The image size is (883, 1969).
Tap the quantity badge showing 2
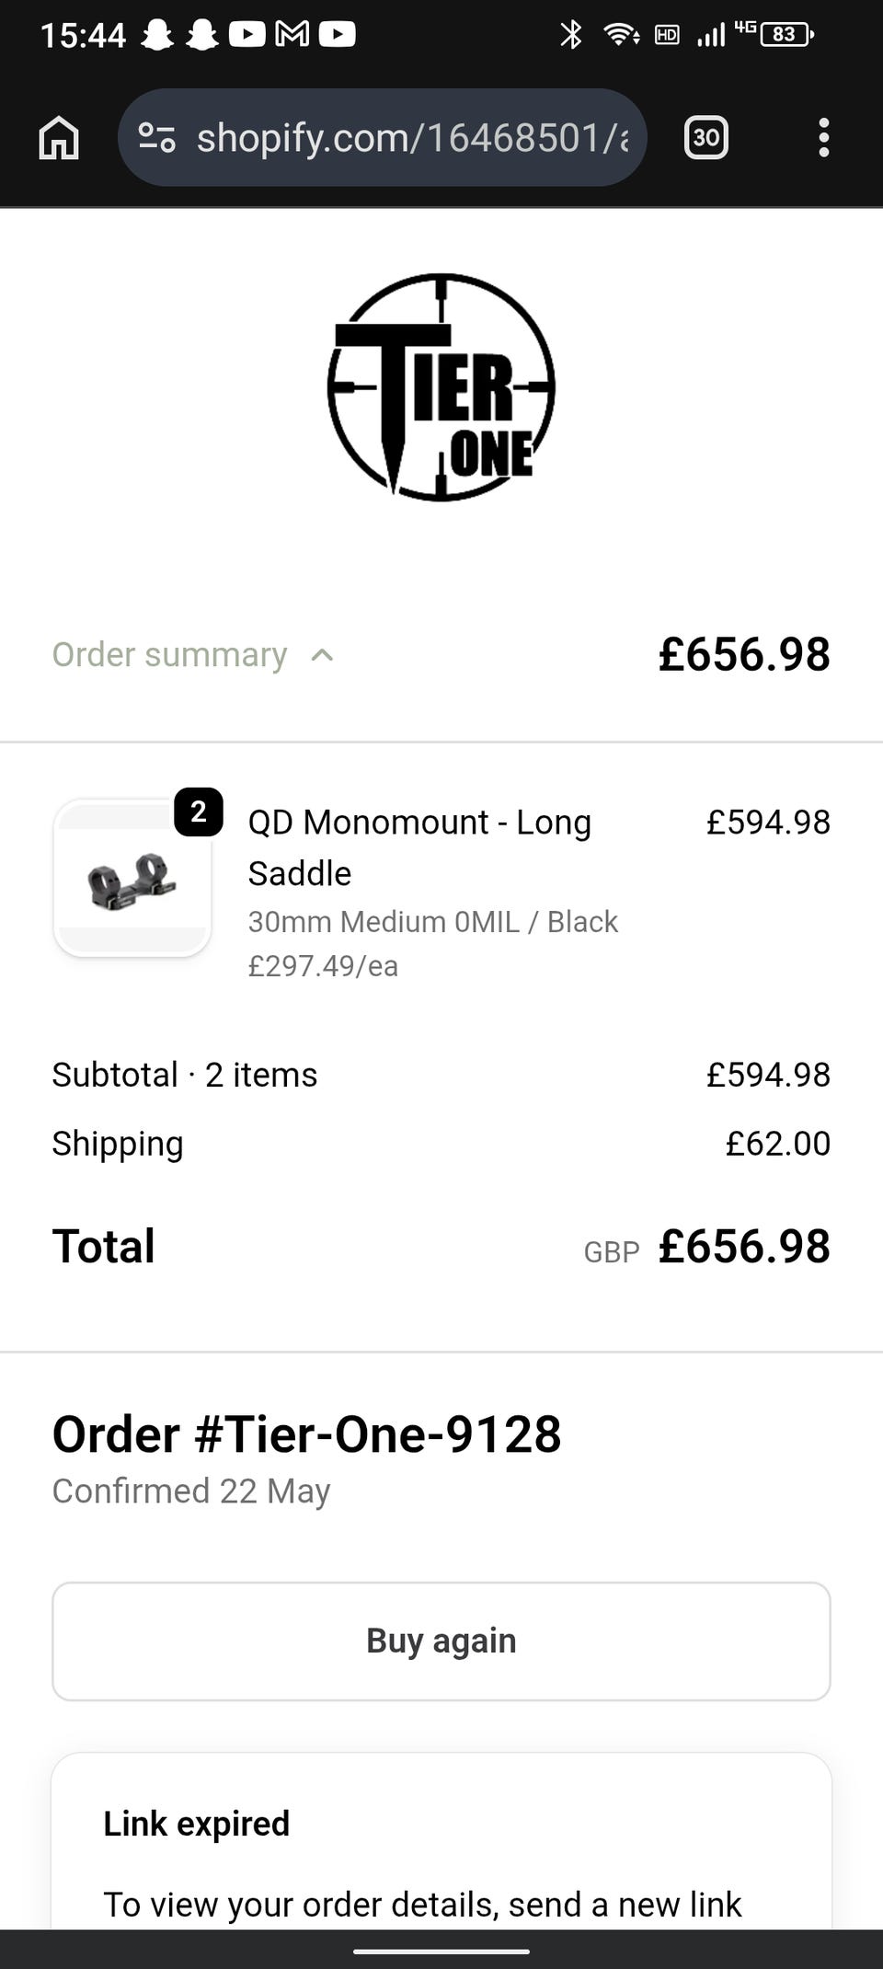(199, 812)
